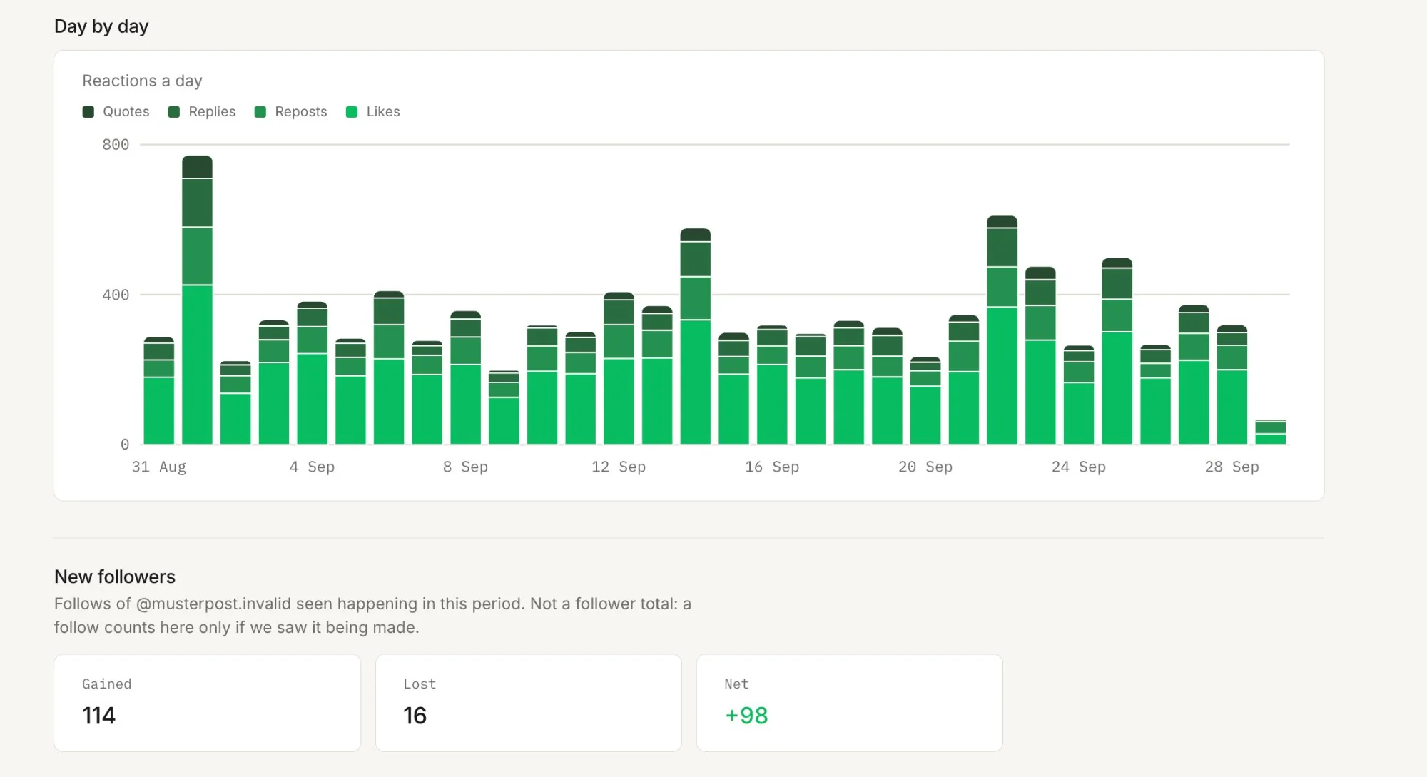The image size is (1427, 777).
Task: Toggle the Likes legend label
Action: click(x=383, y=112)
